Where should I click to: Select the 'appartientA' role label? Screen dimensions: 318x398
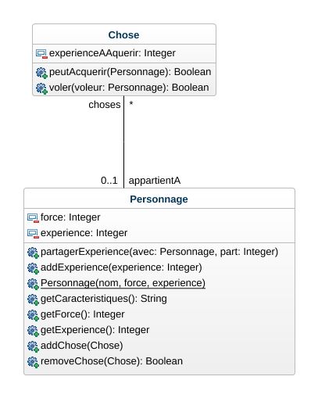click(x=155, y=181)
